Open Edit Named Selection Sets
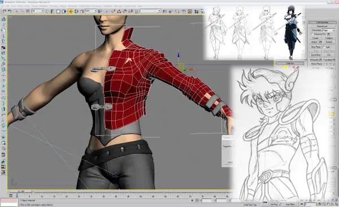Image resolution: width=339 pixels, height=207 pixels. pyautogui.click(x=137, y=11)
